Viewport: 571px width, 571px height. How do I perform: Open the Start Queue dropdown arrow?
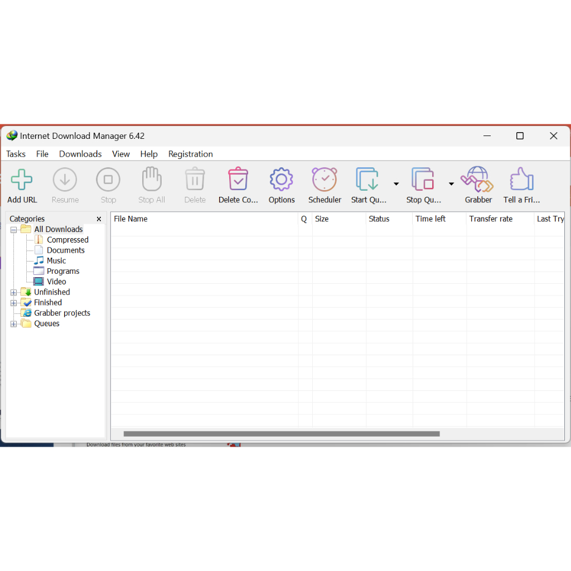[396, 183]
